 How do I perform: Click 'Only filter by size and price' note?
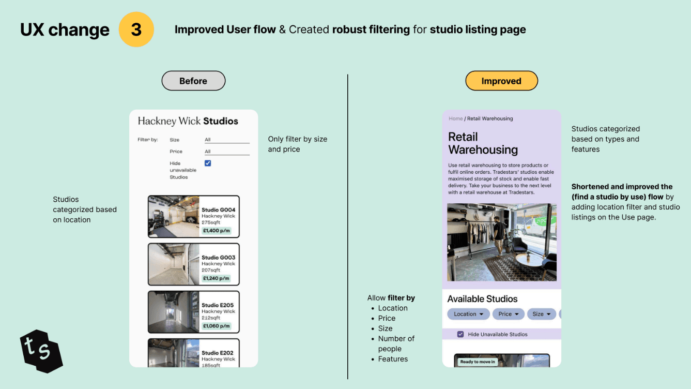298,144
